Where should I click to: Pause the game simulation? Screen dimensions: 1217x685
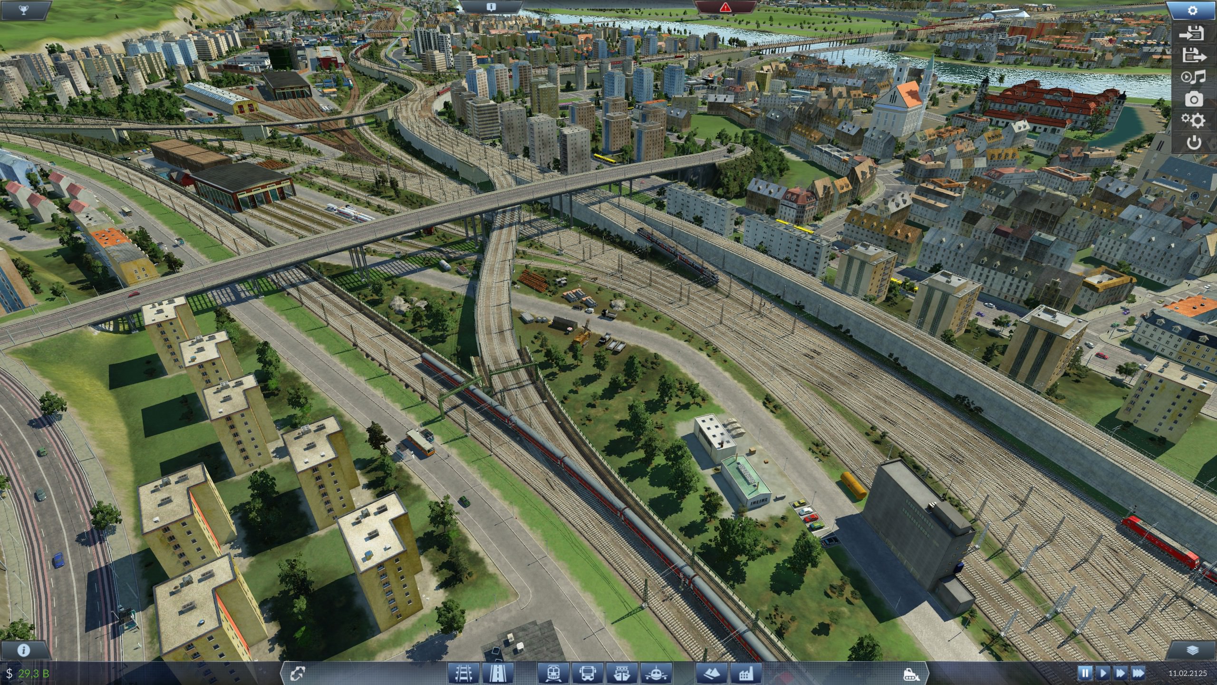(1085, 673)
